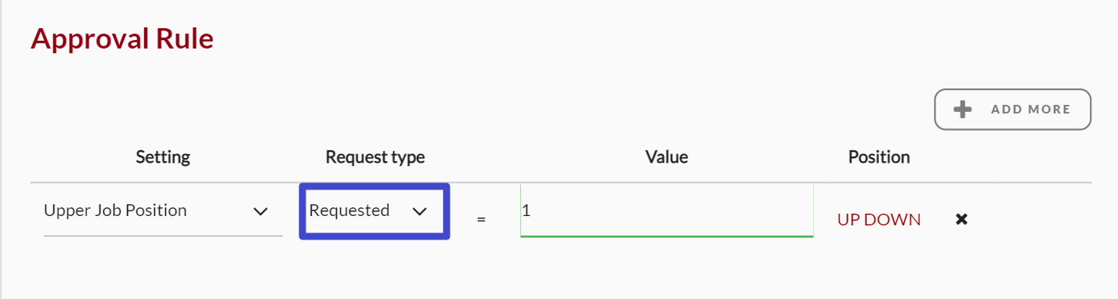Click the Approval Rule heading
The image size is (1118, 299).
(x=122, y=38)
